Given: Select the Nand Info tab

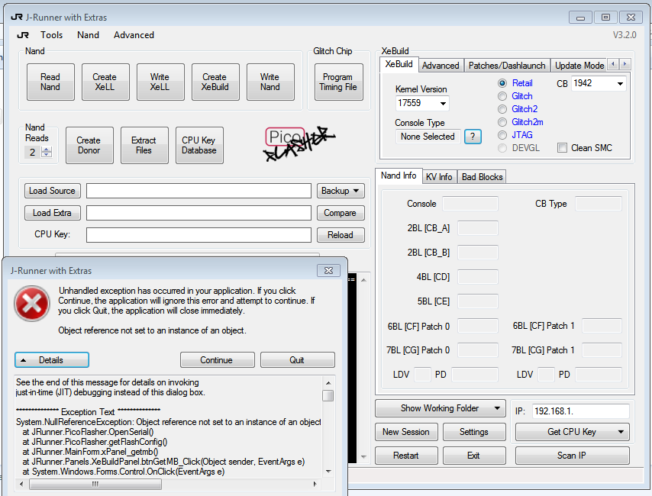Looking at the screenshot, I should point(399,176).
